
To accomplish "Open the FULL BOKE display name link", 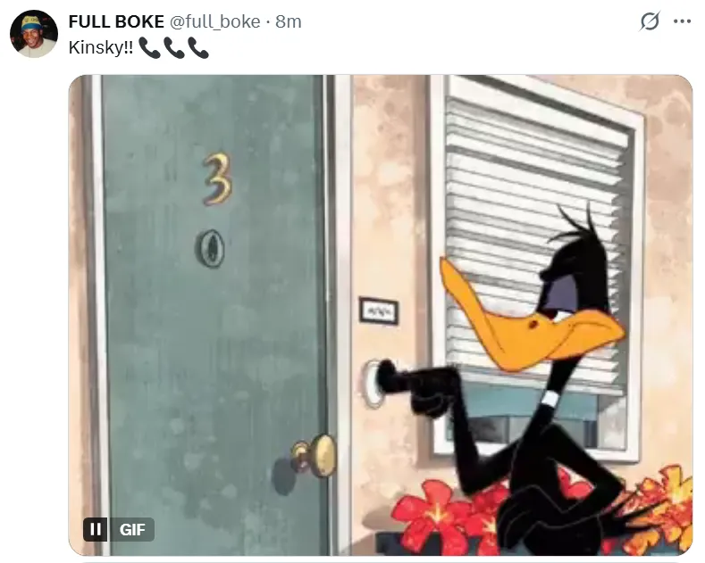I will pos(116,21).
